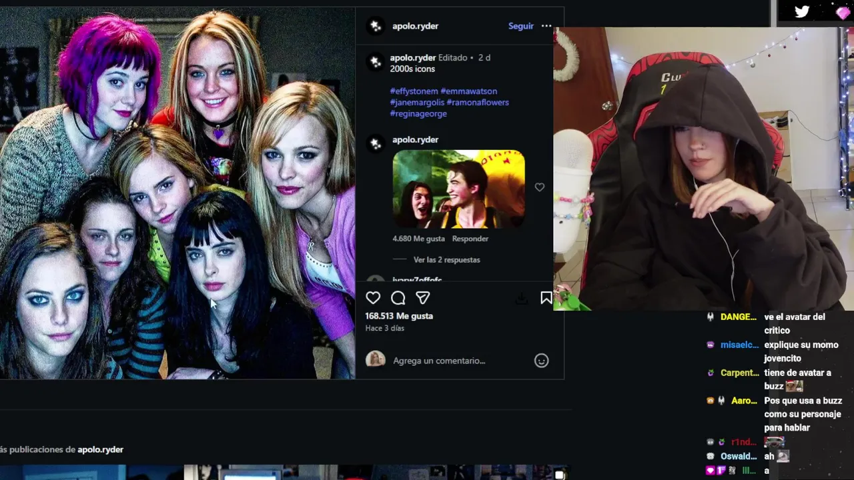Save the post with the bookmark icon
Screen dimensions: 854x480
[x=546, y=298]
